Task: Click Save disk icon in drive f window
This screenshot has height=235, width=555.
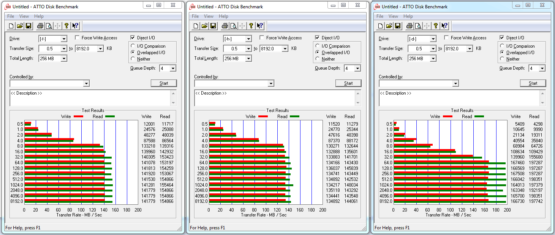Action: pos(28,26)
